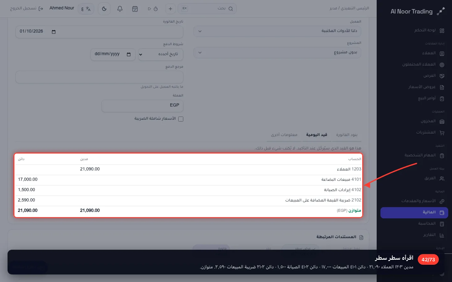Switch to معلومات أخرى tab
Viewport: 452px width, 282px height.
(x=284, y=135)
